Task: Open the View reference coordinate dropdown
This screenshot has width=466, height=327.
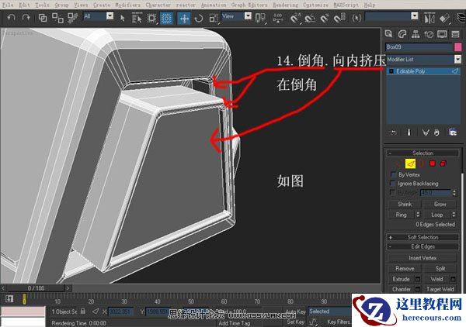Action: pyautogui.click(x=248, y=16)
